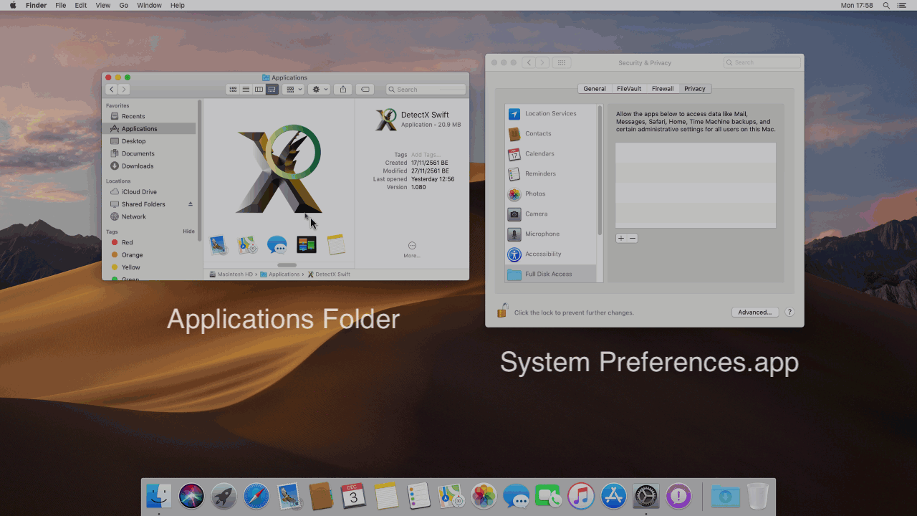Open Downloads in Finder sidebar
Image resolution: width=917 pixels, height=516 pixels.
tap(137, 166)
